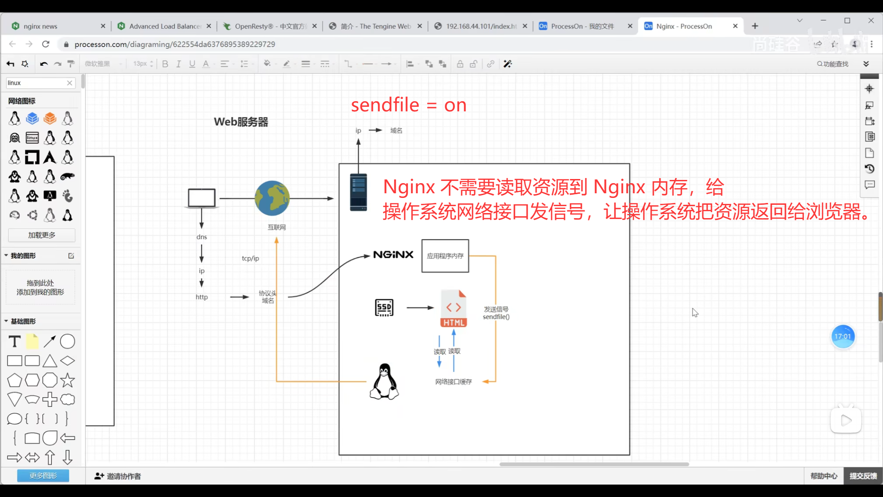This screenshot has height=497, width=883.
Task: Click the 加载更多 button
Action: coord(42,235)
